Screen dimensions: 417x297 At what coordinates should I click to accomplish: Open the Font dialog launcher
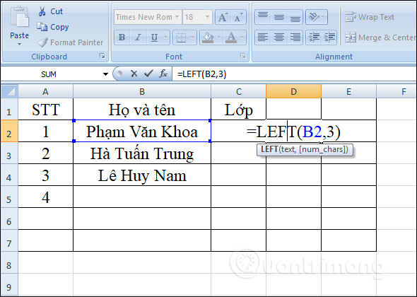[242, 56]
